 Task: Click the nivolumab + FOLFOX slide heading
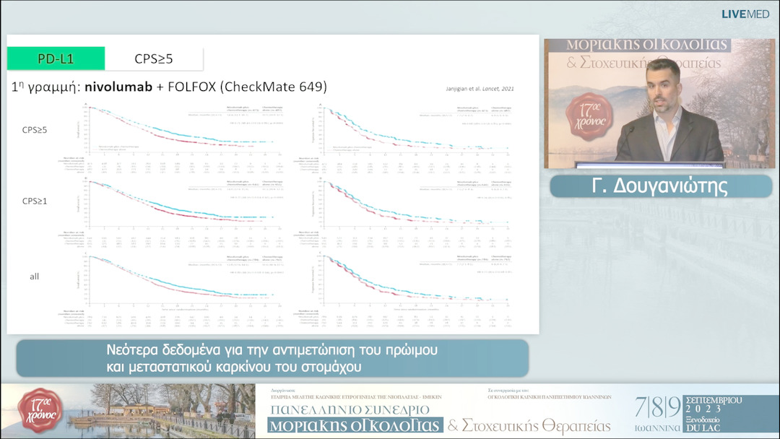169,87
